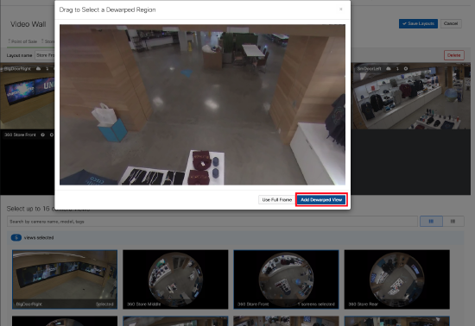
Task: Click the cloud icon on SmDoorLeft tile
Action: [389, 69]
